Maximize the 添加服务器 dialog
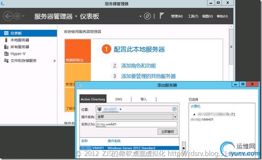The image size is (262, 160). tap(243, 84)
